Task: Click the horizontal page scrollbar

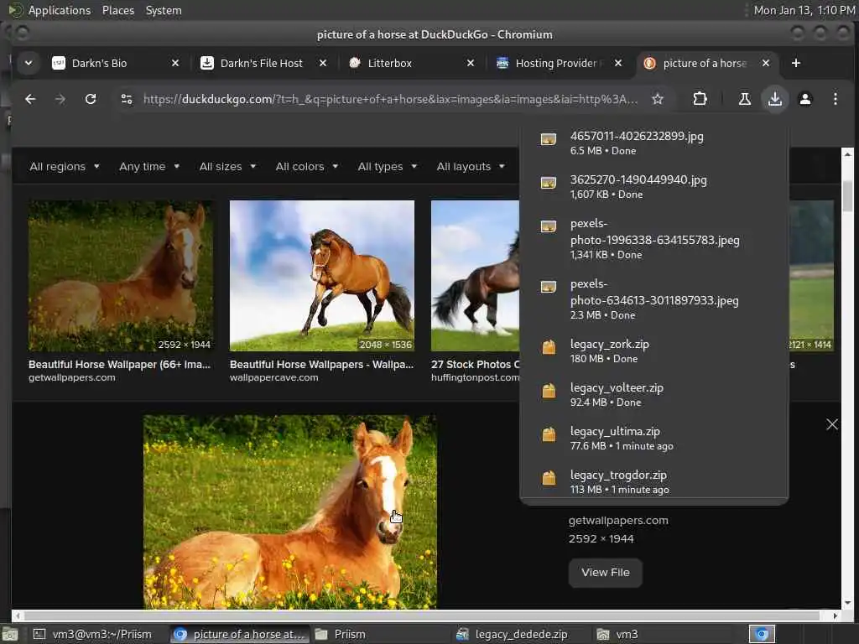Action: [x=422, y=615]
